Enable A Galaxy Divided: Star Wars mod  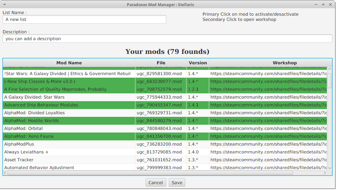coord(69,97)
